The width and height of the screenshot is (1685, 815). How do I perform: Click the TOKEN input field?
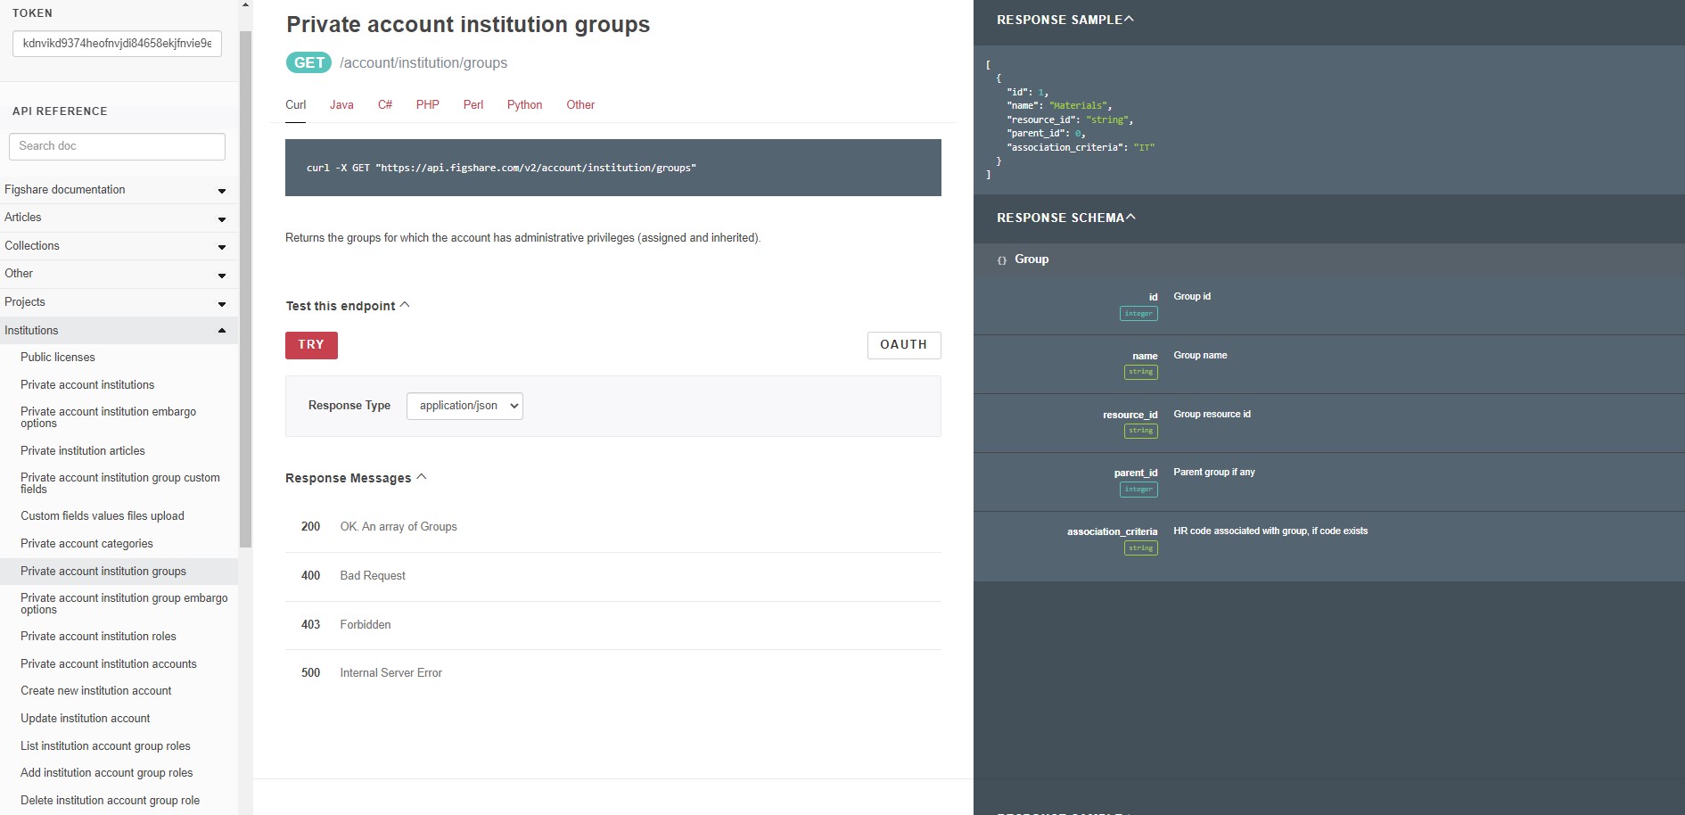(117, 44)
